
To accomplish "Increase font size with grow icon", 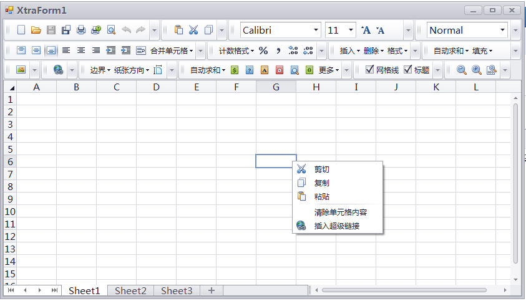I will tap(366, 30).
